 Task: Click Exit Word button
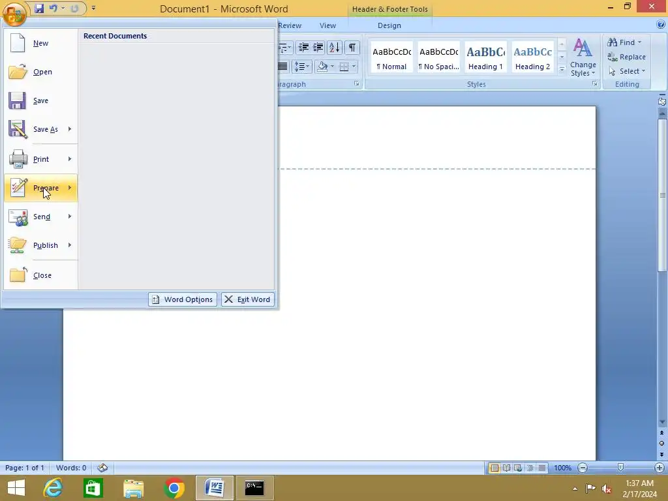(247, 299)
